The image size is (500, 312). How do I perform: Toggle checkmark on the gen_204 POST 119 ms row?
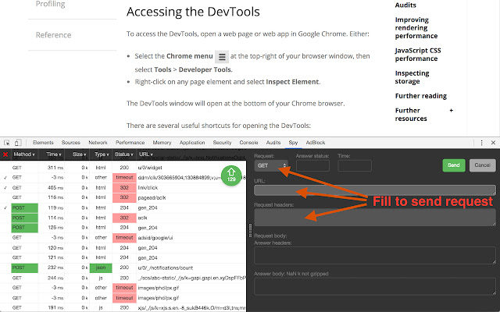point(5,208)
